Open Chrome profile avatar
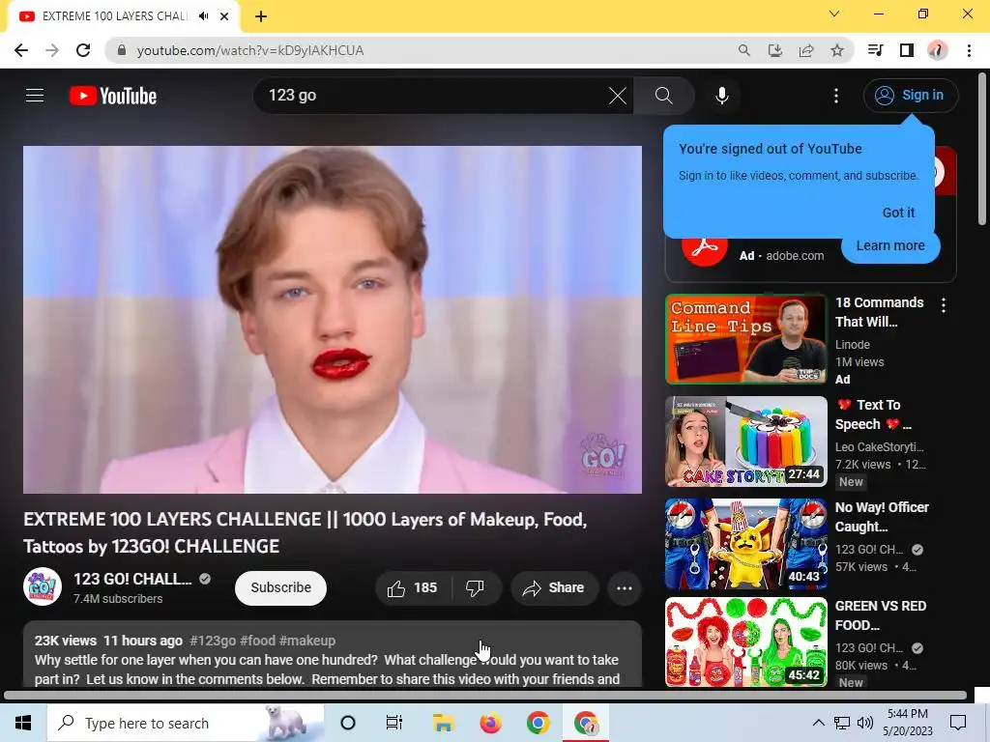 [938, 50]
